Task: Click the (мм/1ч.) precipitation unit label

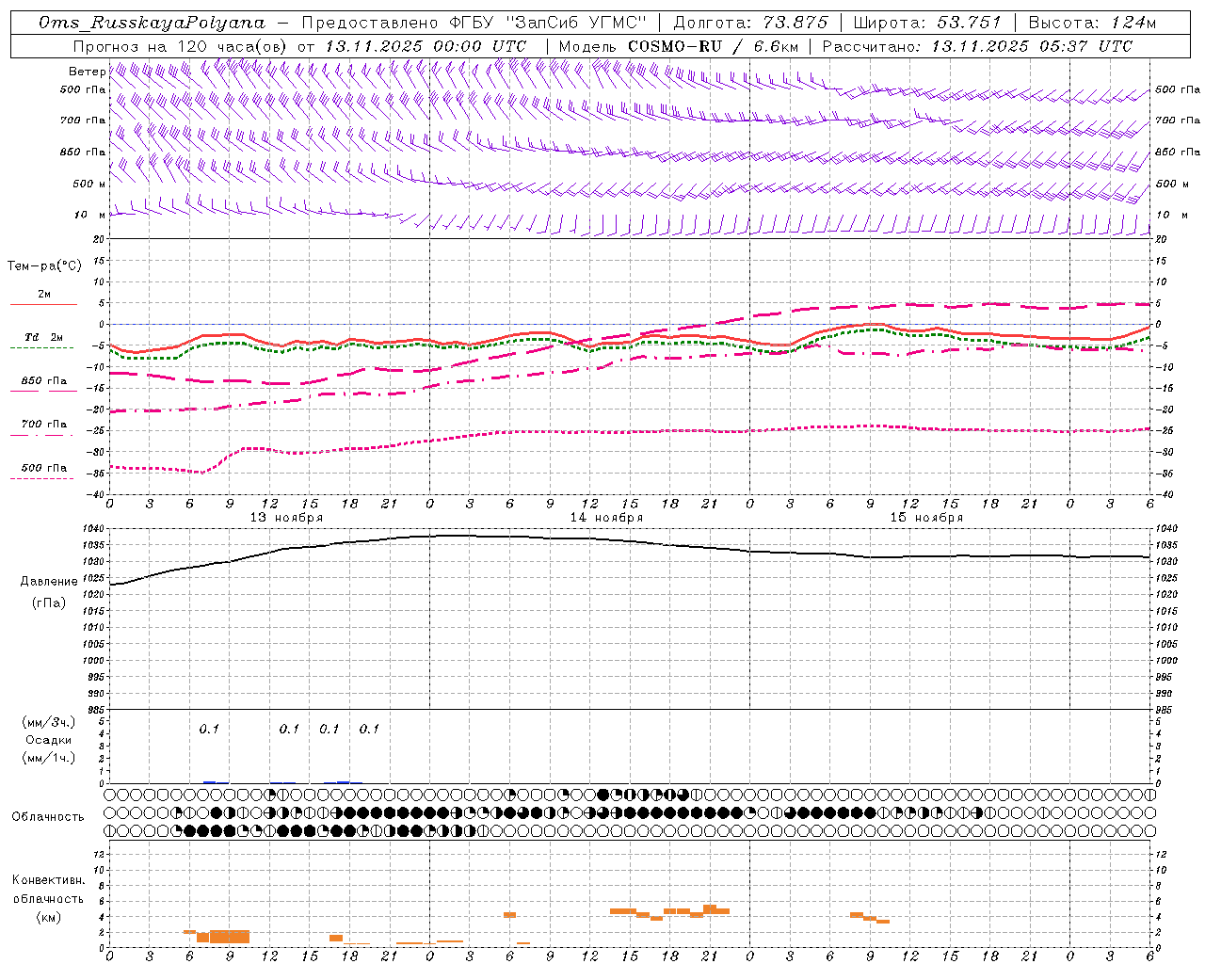Action: 49,758
